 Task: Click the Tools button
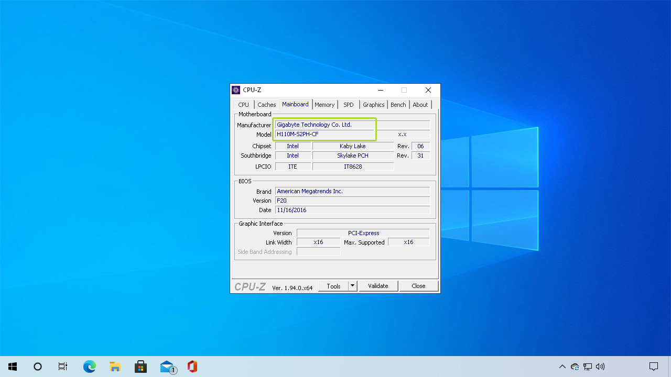[x=333, y=286]
